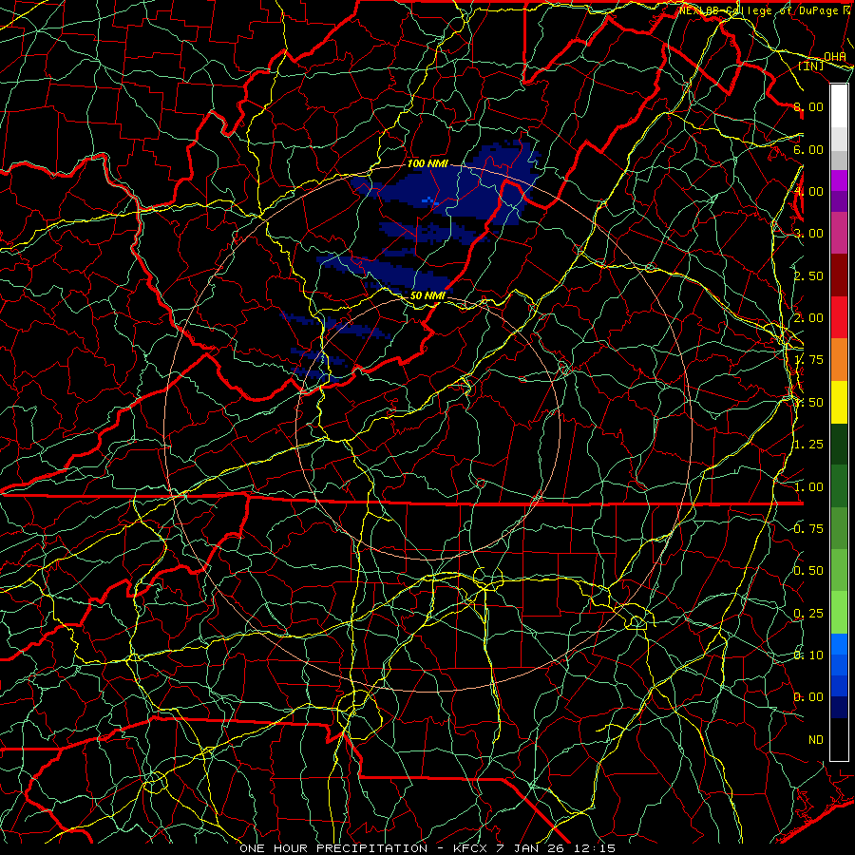
Task: Select the 1.00 legend label
Action: (808, 487)
